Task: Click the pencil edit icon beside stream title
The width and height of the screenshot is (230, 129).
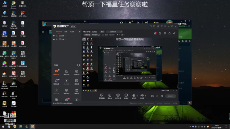Action: tap(121, 32)
